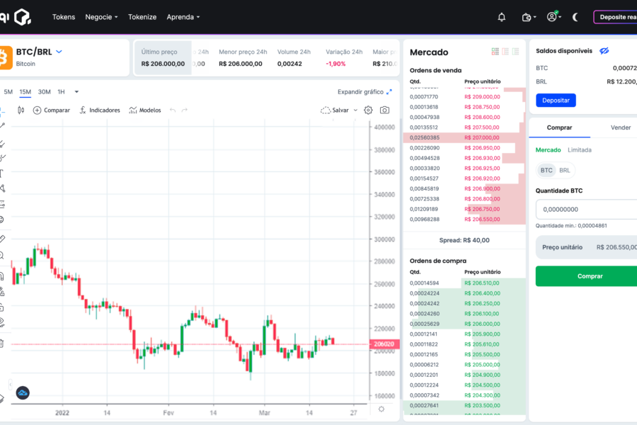The width and height of the screenshot is (637, 425).
Task: Open chart settings gear icon
Action: [368, 110]
